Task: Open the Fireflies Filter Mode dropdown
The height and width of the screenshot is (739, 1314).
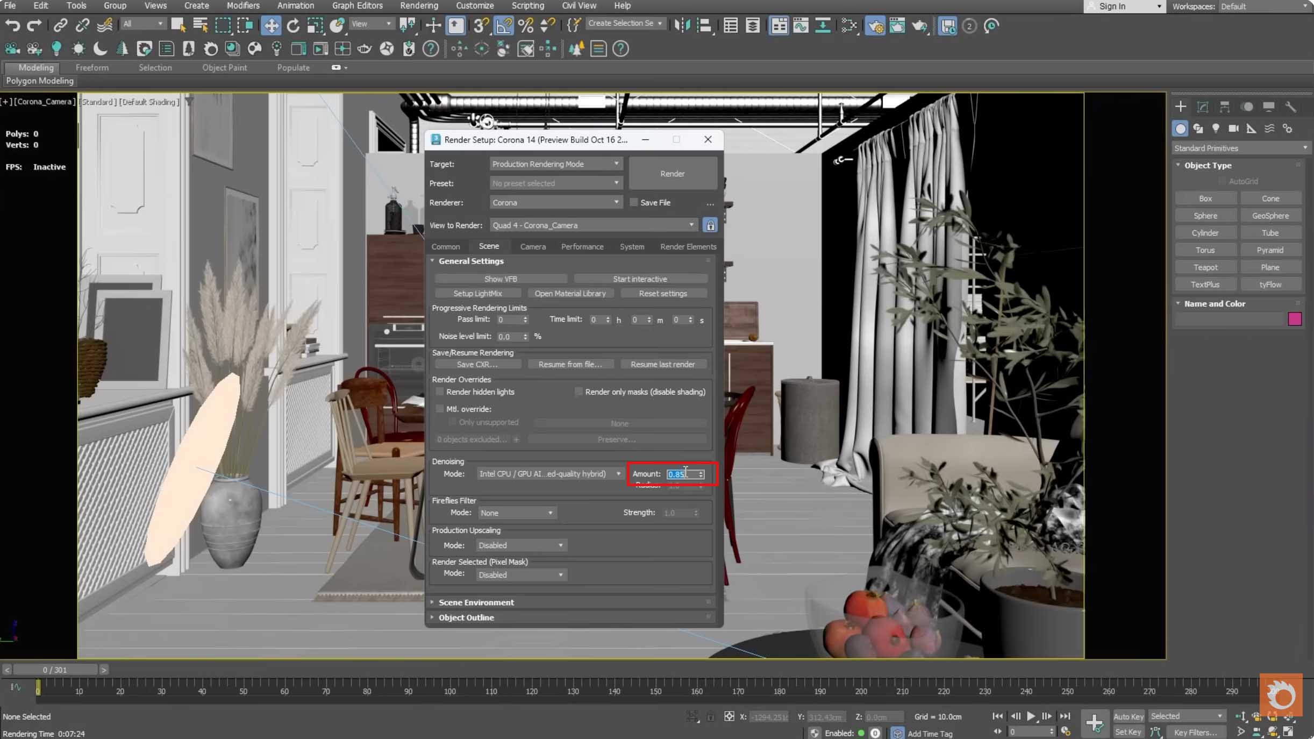Action: point(517,513)
